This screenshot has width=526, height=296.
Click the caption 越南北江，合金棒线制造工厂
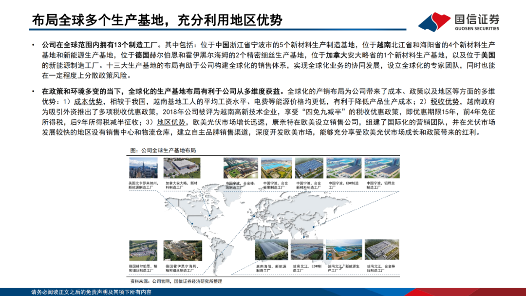click(381, 268)
